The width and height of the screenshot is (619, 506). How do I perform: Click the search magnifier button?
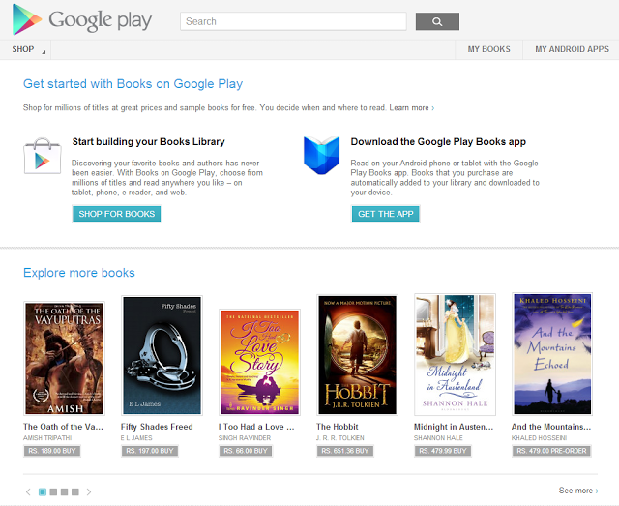437,21
